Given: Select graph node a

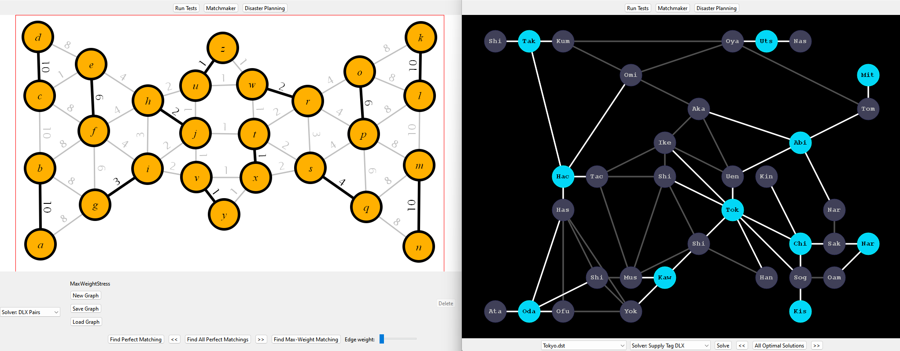Looking at the screenshot, I should pyautogui.click(x=41, y=245).
